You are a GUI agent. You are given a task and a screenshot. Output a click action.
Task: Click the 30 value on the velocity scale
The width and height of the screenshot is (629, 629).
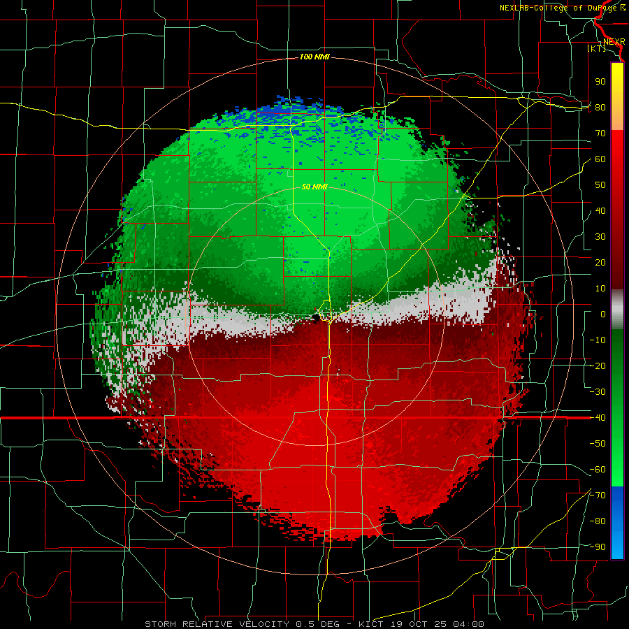[x=600, y=237]
